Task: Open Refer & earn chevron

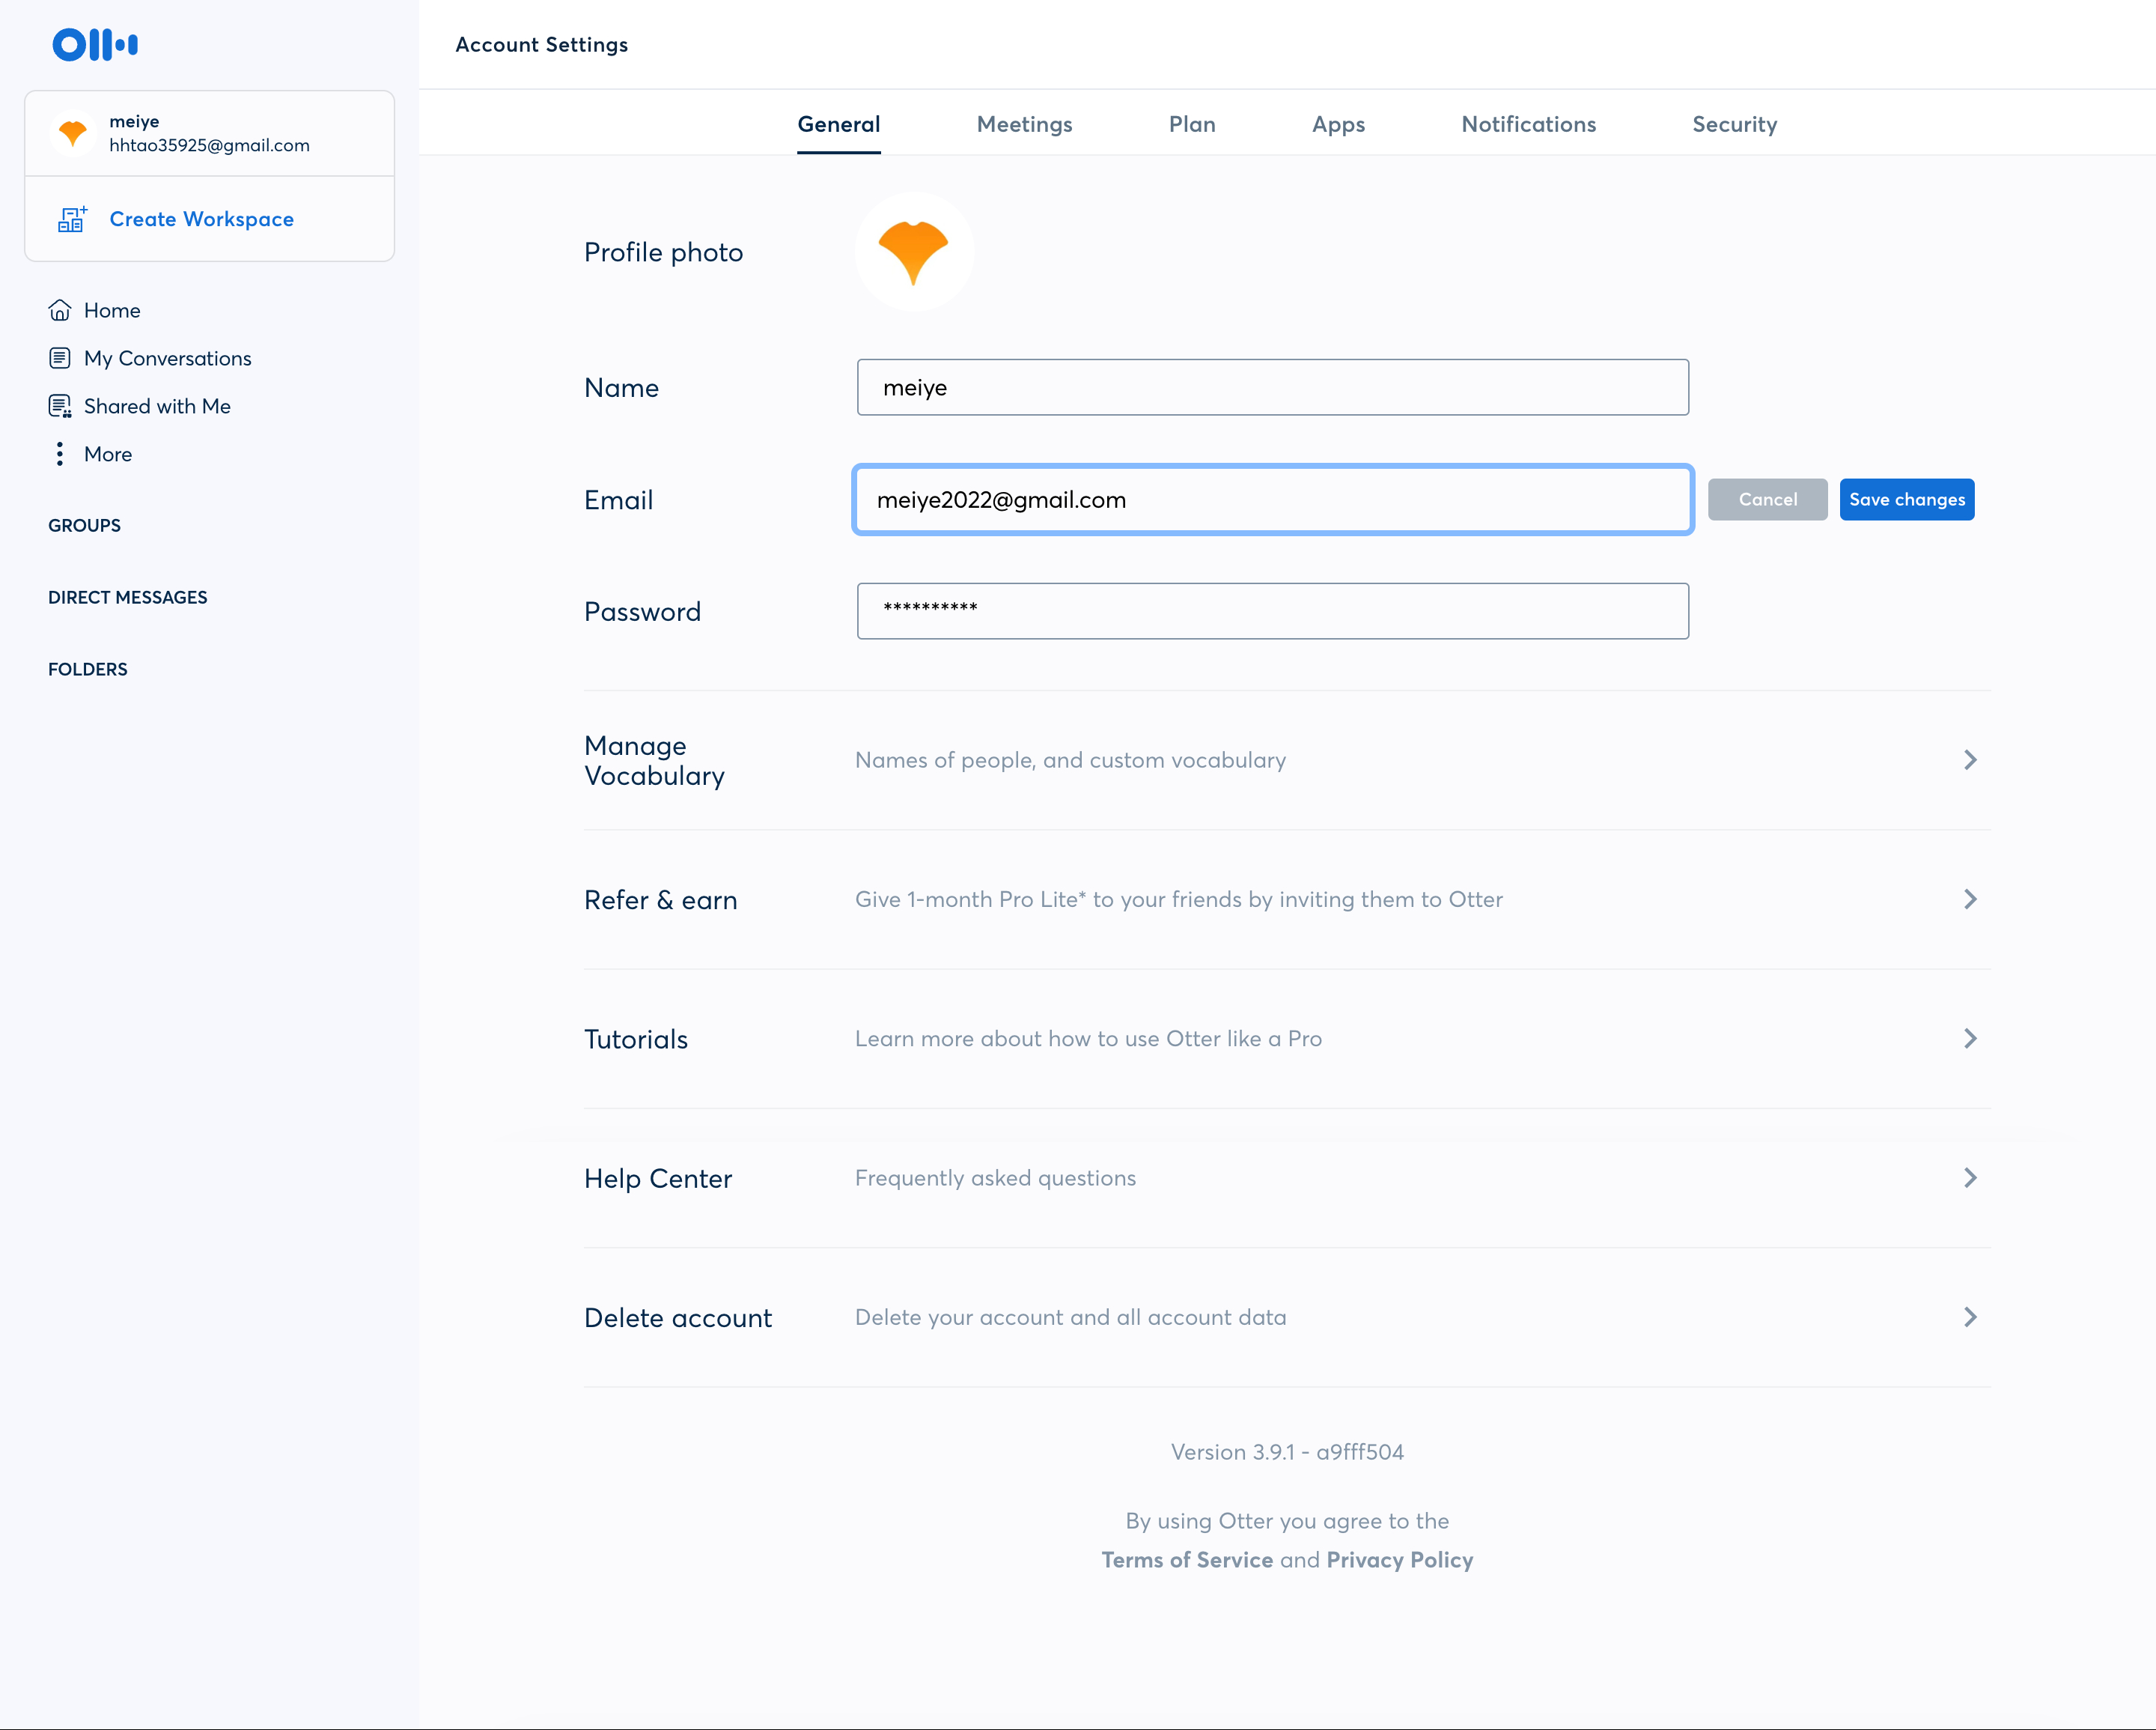Action: click(x=1969, y=899)
